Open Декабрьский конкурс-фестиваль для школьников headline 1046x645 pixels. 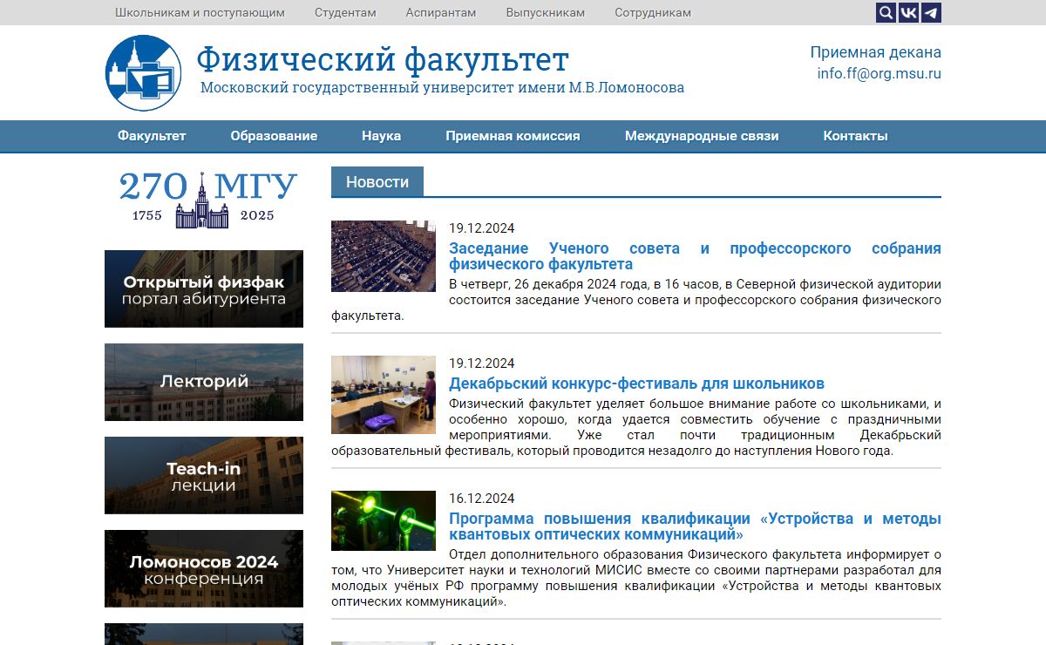636,384
